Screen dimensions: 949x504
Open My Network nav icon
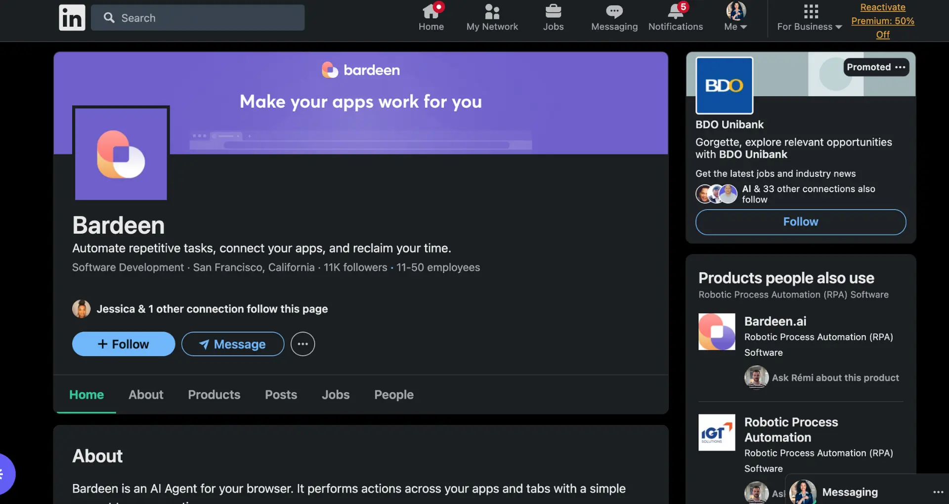492,18
